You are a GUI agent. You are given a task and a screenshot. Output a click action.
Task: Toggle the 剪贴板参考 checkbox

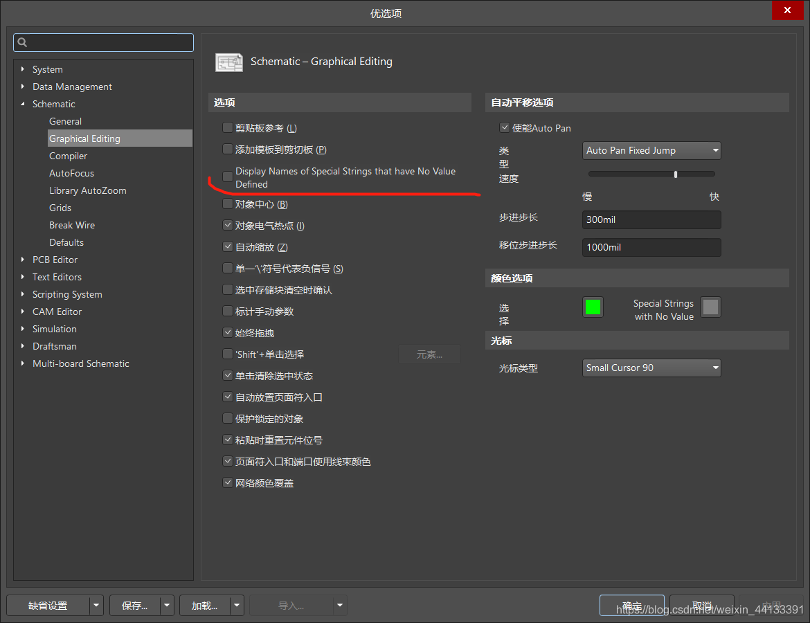pyautogui.click(x=227, y=127)
